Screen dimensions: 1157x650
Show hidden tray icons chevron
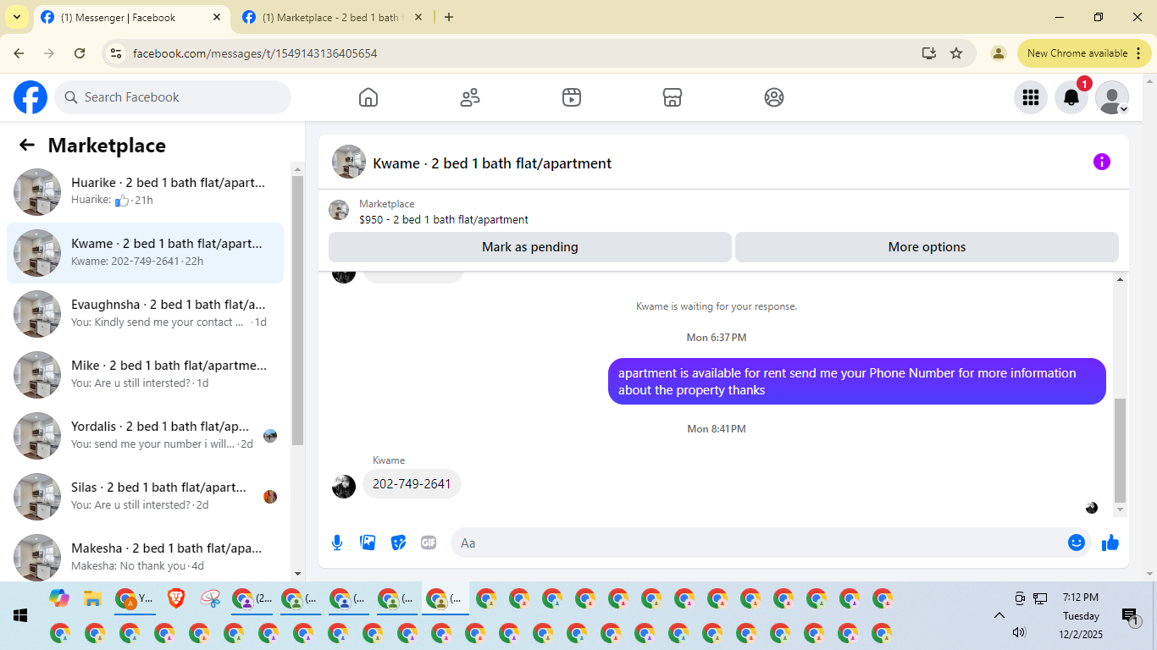pyautogui.click(x=999, y=615)
